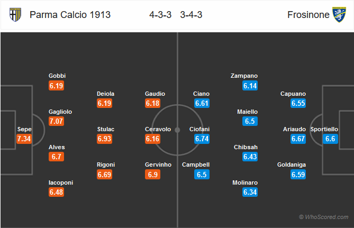
Task: Click Sportiello's 6.6 rating badge
Action: (330, 139)
